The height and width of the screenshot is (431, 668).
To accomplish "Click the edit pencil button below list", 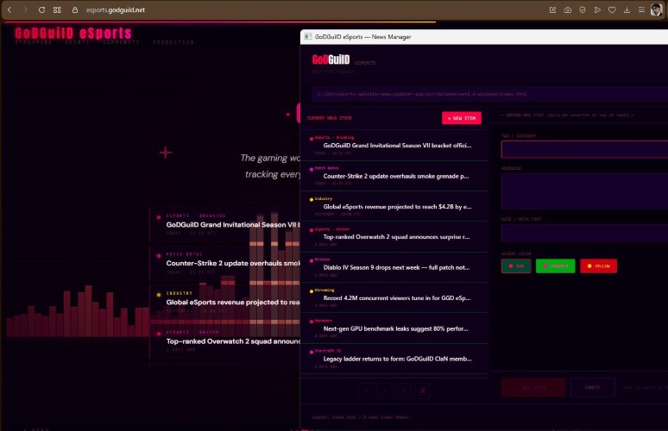I will [403, 390].
